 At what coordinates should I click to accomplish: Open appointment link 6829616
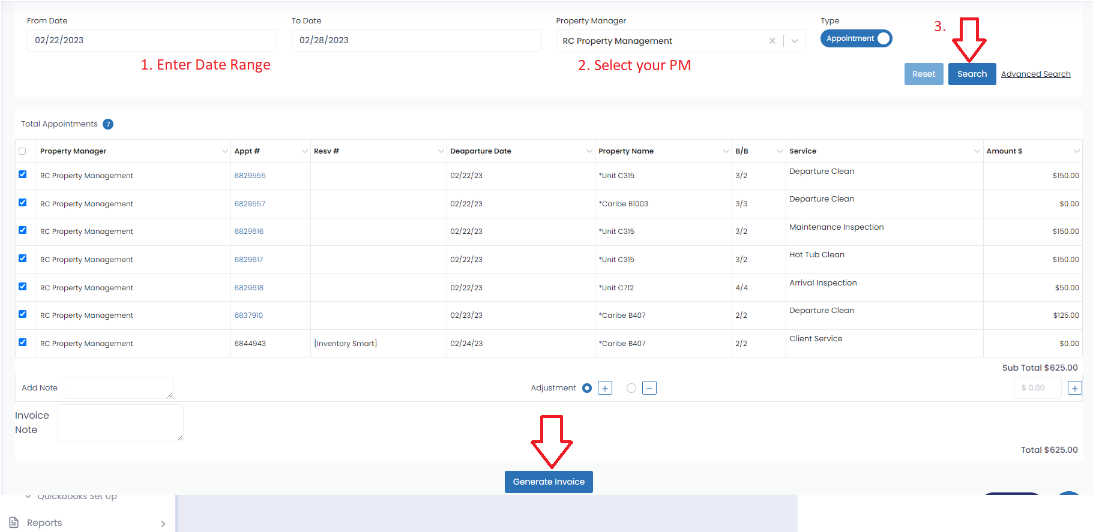[248, 232]
